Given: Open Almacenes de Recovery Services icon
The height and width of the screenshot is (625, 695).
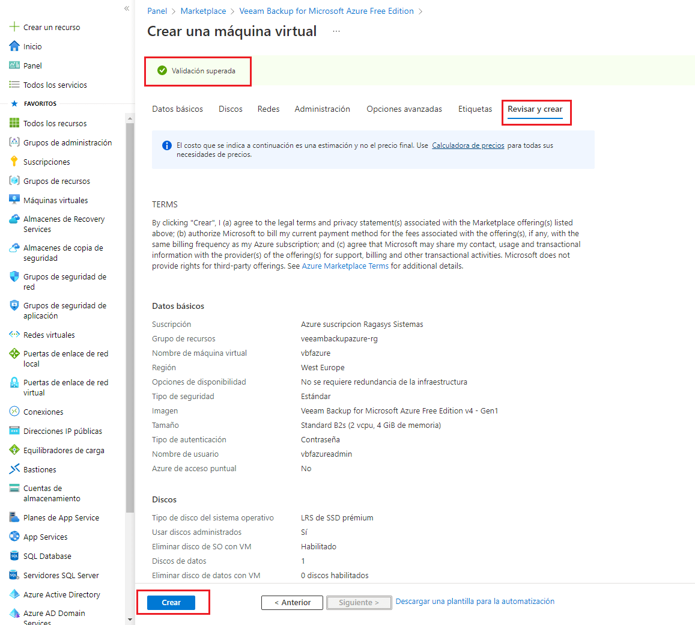Looking at the screenshot, I should coord(14,219).
